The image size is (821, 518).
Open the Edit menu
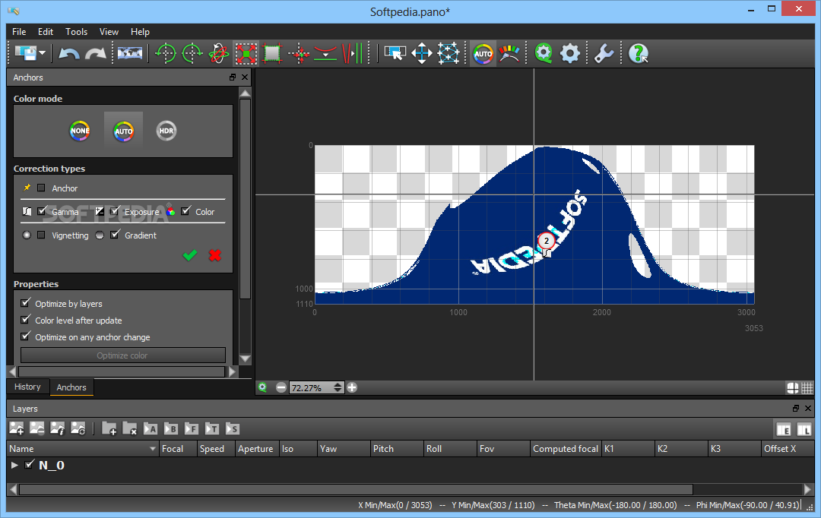coord(46,31)
